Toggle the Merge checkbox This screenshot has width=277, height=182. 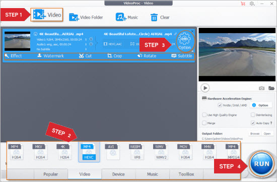(204, 123)
